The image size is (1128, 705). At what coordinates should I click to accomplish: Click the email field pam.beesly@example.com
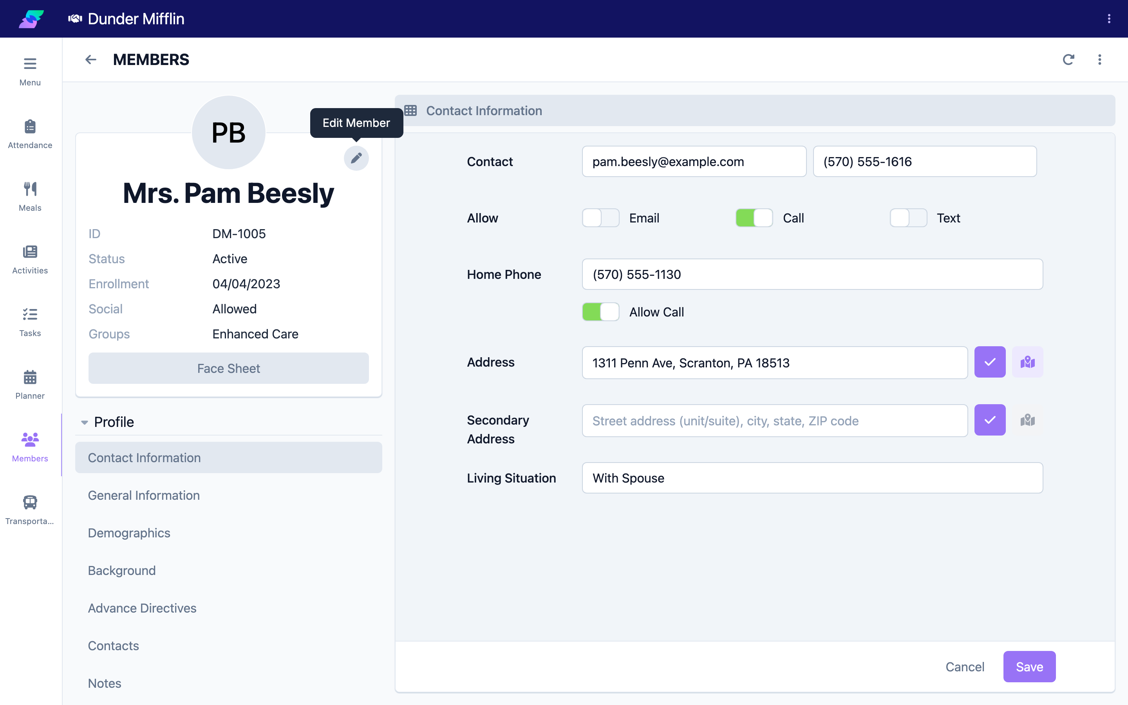(694, 161)
